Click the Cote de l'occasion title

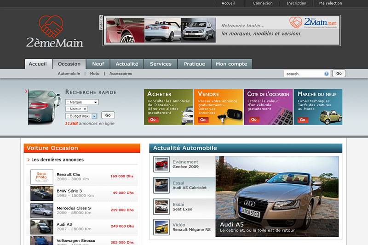pyautogui.click(x=268, y=94)
